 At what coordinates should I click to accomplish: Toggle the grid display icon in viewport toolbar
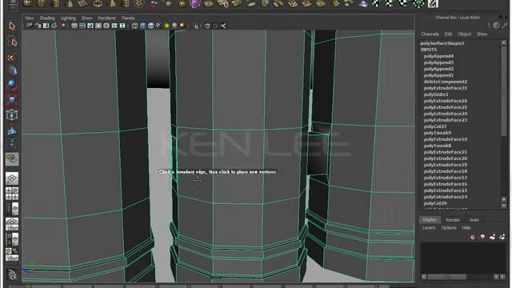(x=74, y=26)
